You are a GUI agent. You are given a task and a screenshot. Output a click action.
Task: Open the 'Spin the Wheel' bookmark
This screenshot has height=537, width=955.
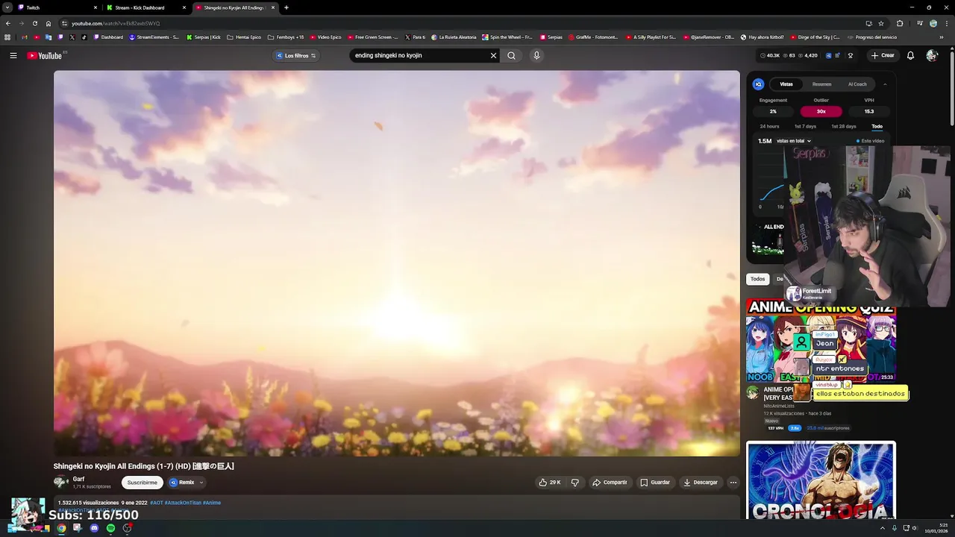click(x=507, y=37)
